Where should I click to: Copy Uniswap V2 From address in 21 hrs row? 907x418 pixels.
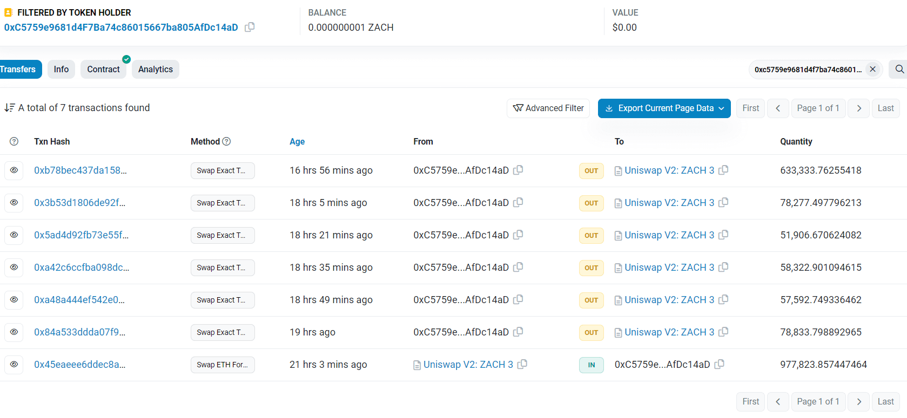(522, 364)
